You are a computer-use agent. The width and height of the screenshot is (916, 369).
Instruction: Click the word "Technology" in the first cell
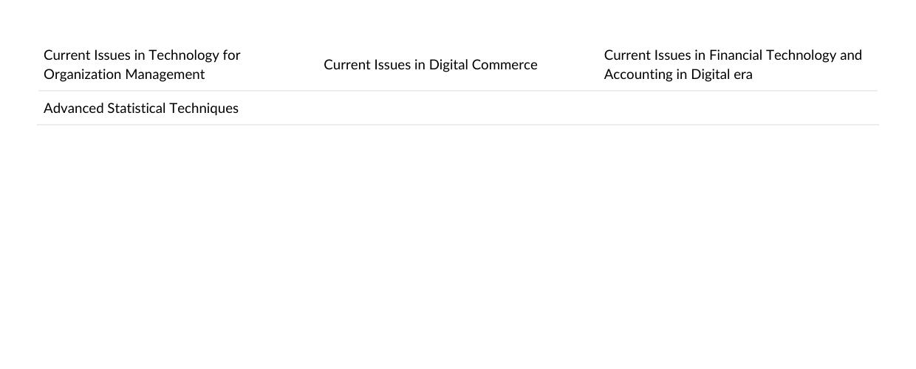(x=184, y=55)
